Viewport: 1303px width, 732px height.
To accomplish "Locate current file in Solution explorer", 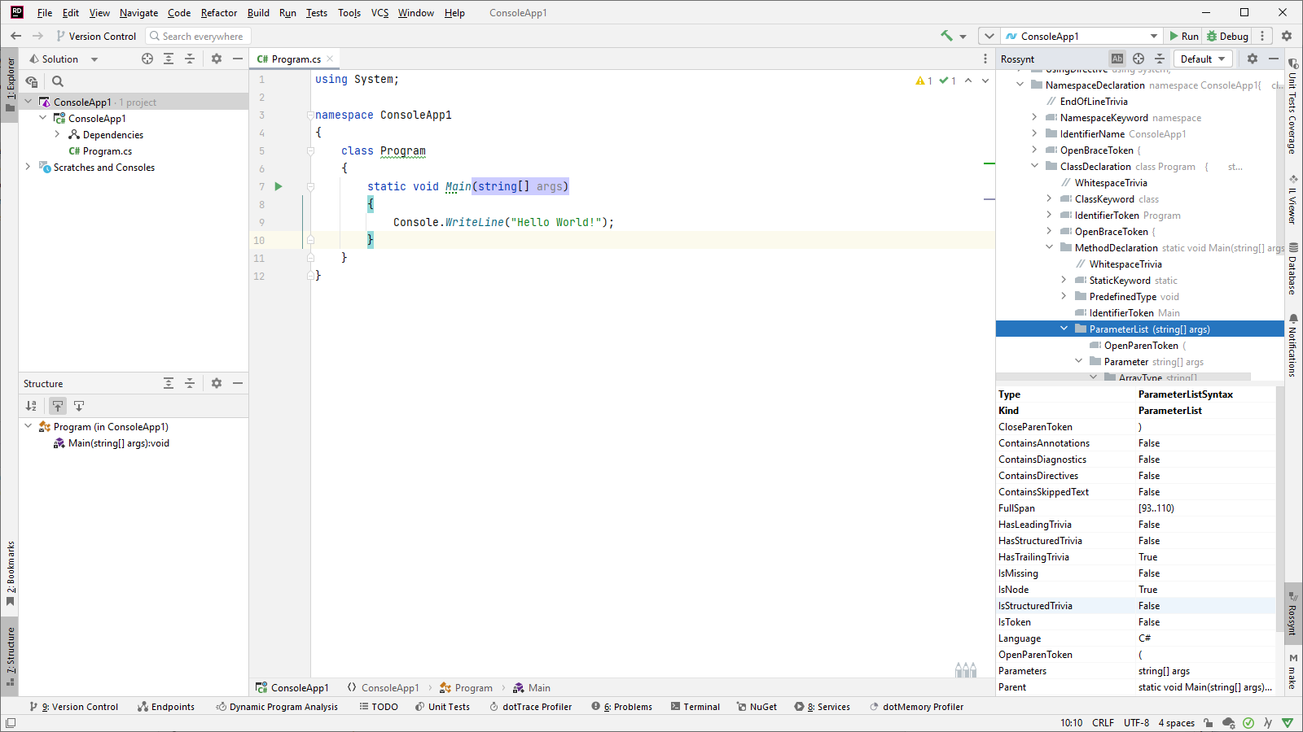I will pyautogui.click(x=147, y=59).
